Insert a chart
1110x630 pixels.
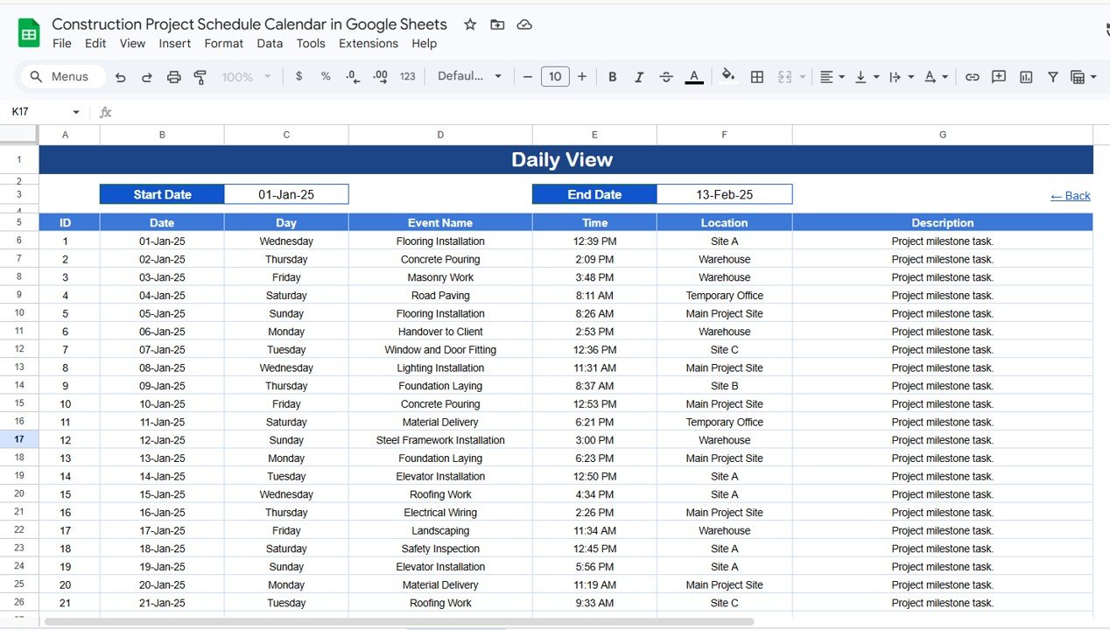(1025, 77)
